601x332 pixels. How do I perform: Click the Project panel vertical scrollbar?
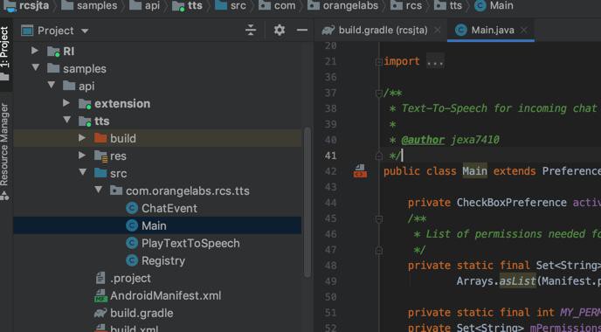click(307, 203)
